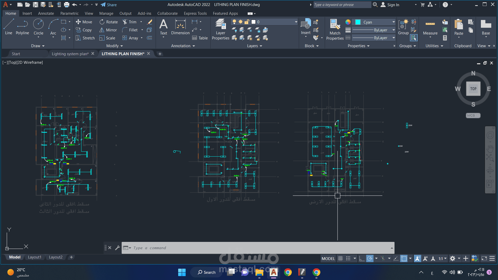The image size is (498, 280).
Task: Expand the Layers panel
Action: pos(254,46)
